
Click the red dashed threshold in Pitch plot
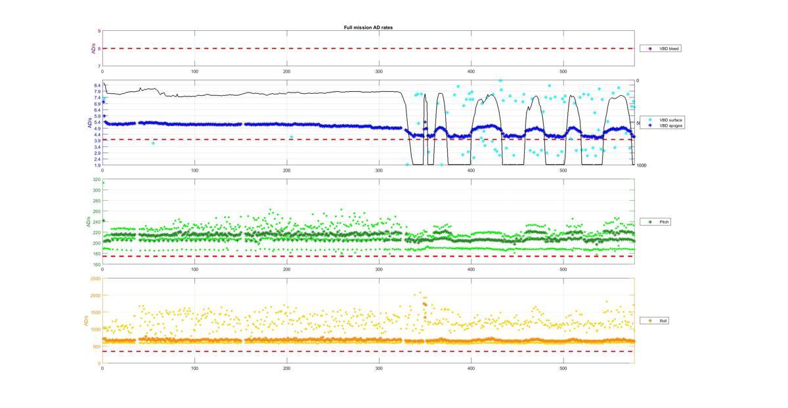tap(368, 256)
